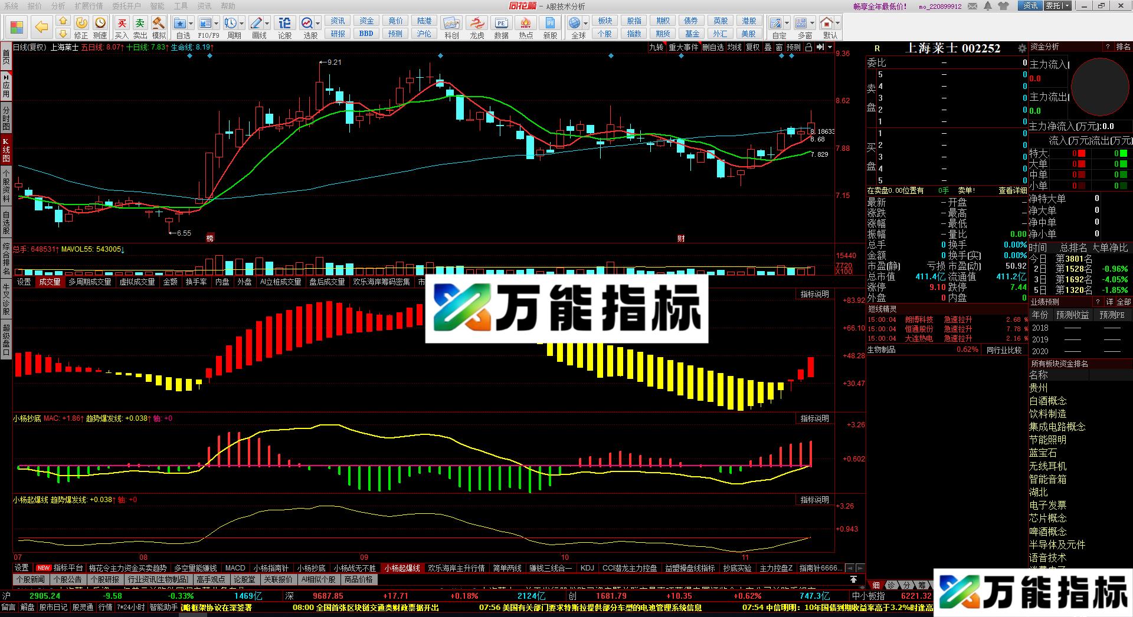The width and height of the screenshot is (1133, 617).
Task: Click the lock toggle in chart toolbar
Action: pos(808,48)
